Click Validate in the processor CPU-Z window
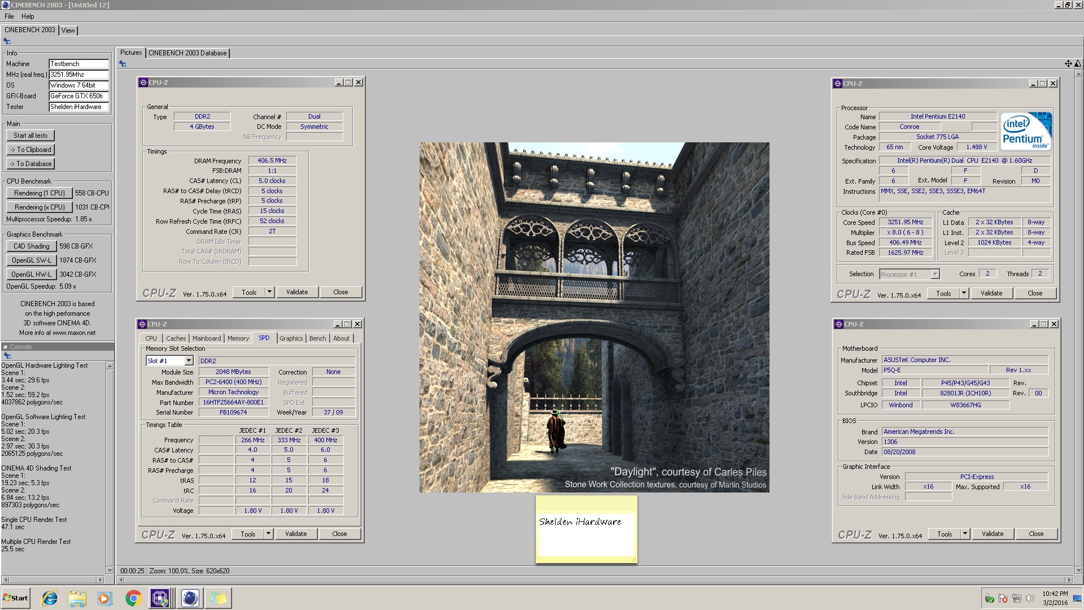This screenshot has height=610, width=1084. [991, 293]
